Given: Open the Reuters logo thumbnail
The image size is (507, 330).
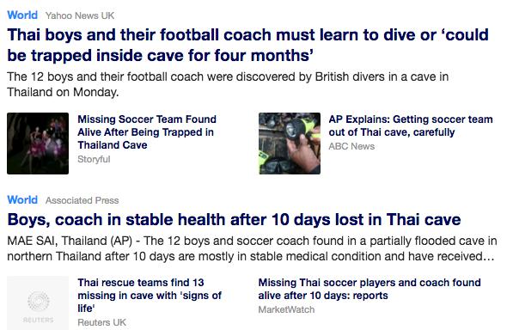Looking at the screenshot, I should tap(38, 303).
